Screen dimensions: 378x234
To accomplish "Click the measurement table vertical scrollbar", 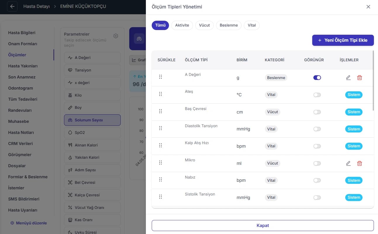I will (x=373, y=81).
